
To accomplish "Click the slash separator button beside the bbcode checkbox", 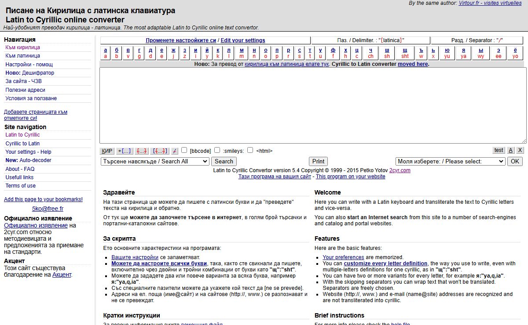I will (175, 151).
